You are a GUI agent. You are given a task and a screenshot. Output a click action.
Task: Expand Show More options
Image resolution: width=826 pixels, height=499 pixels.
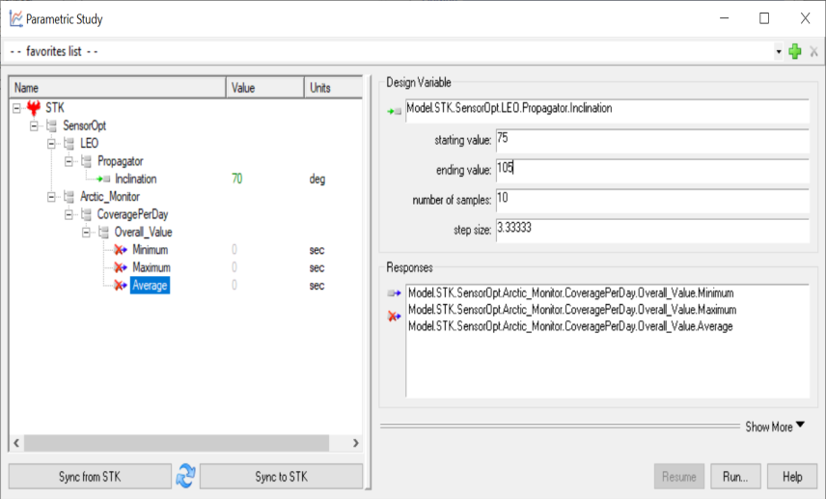point(774,427)
